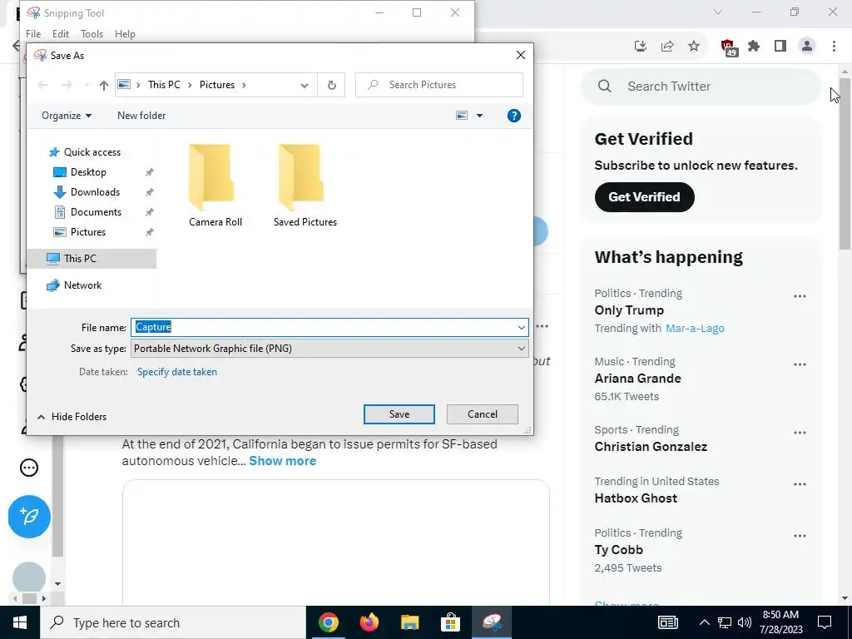Open the File name dropdown
852x639 pixels.
521,328
